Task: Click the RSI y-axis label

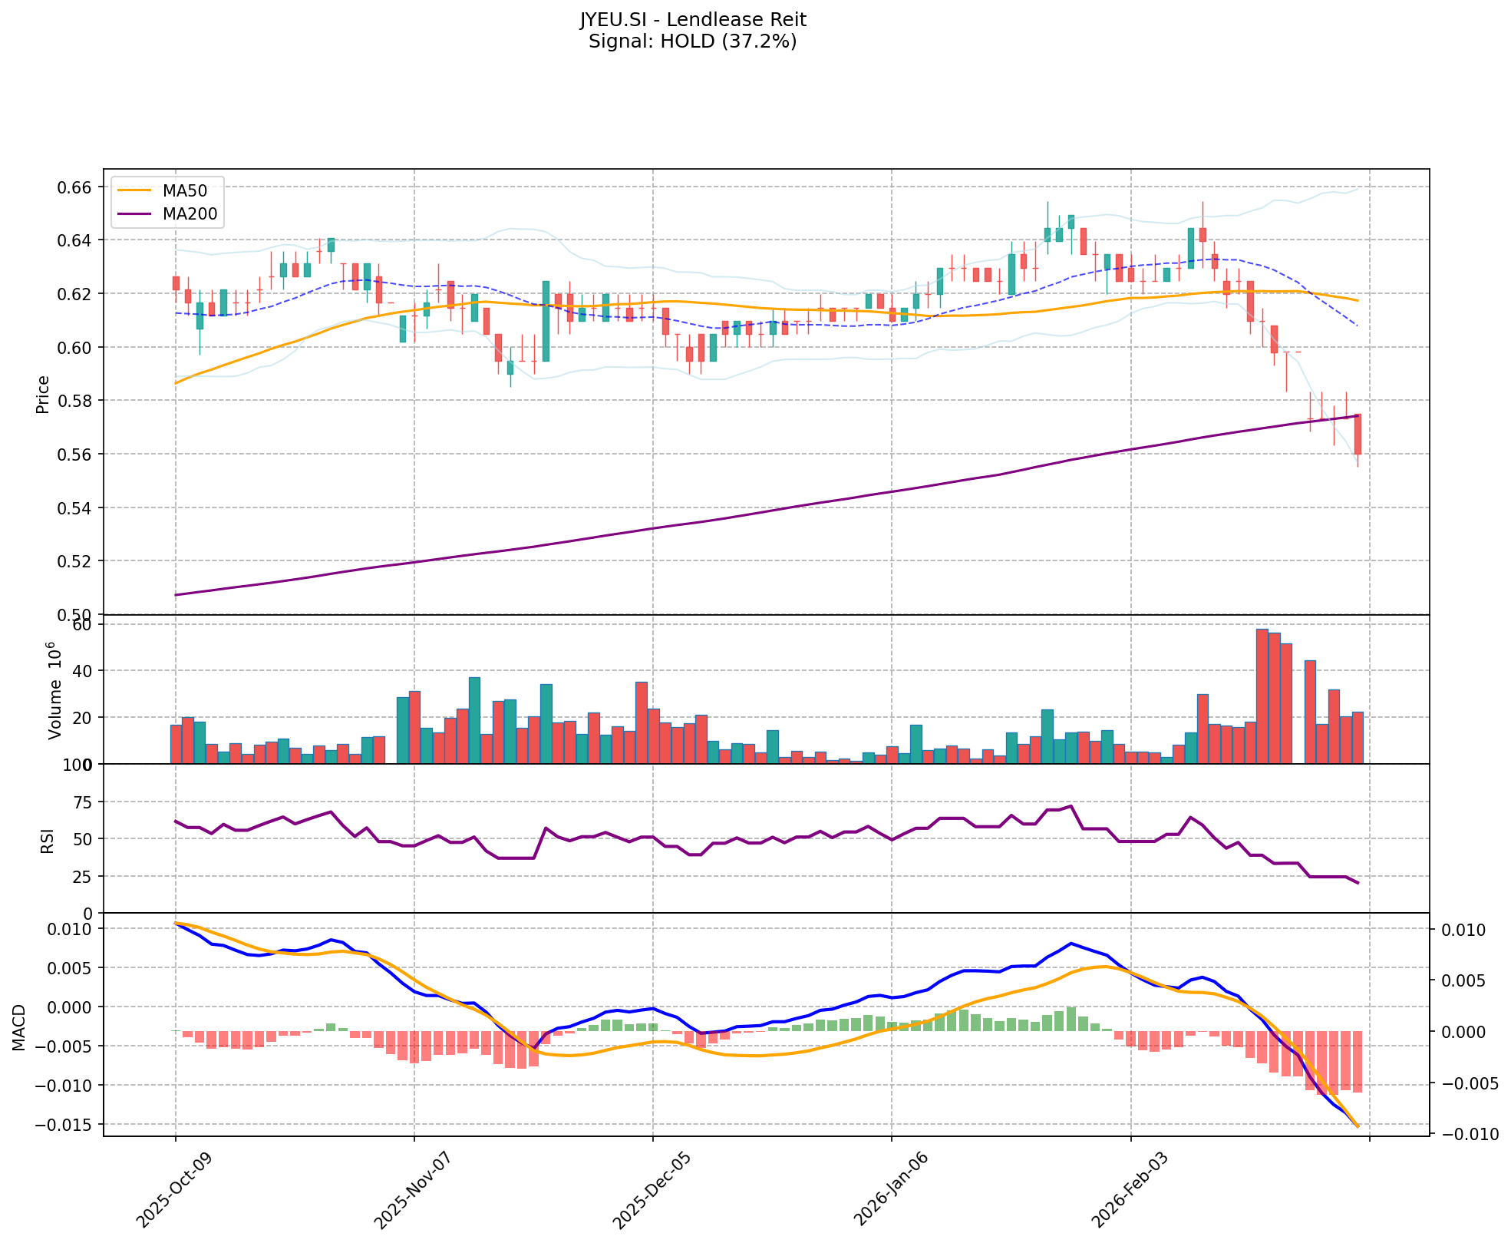Action: (x=48, y=840)
